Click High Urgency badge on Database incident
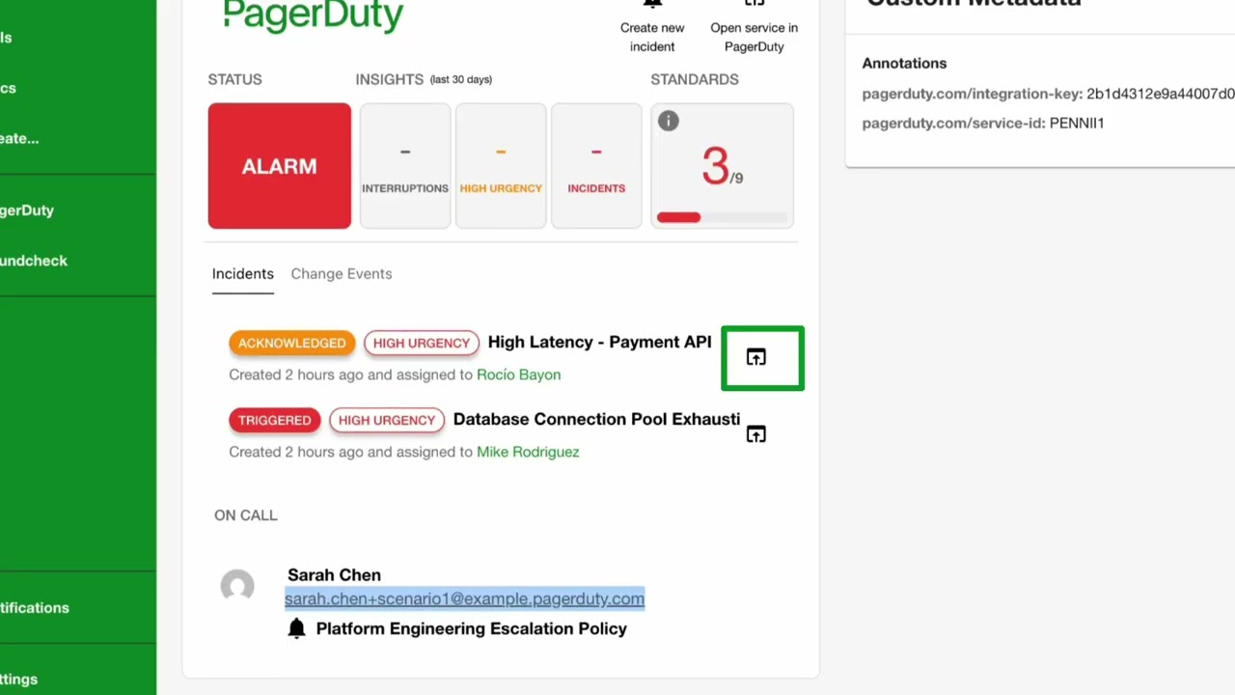Viewport: 1235px width, 695px height. coord(387,420)
